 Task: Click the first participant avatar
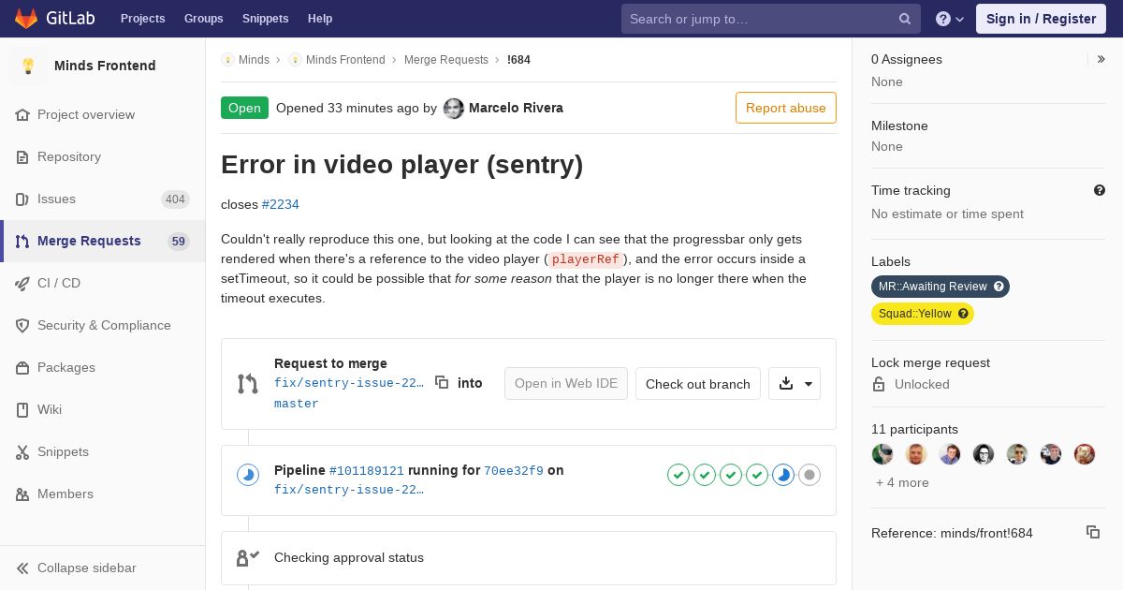click(882, 454)
